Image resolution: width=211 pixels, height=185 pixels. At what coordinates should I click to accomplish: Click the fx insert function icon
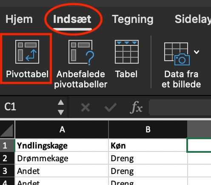[136, 107]
